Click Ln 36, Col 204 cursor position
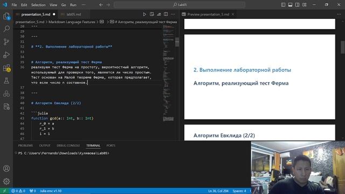345x194 pixels. point(218,191)
